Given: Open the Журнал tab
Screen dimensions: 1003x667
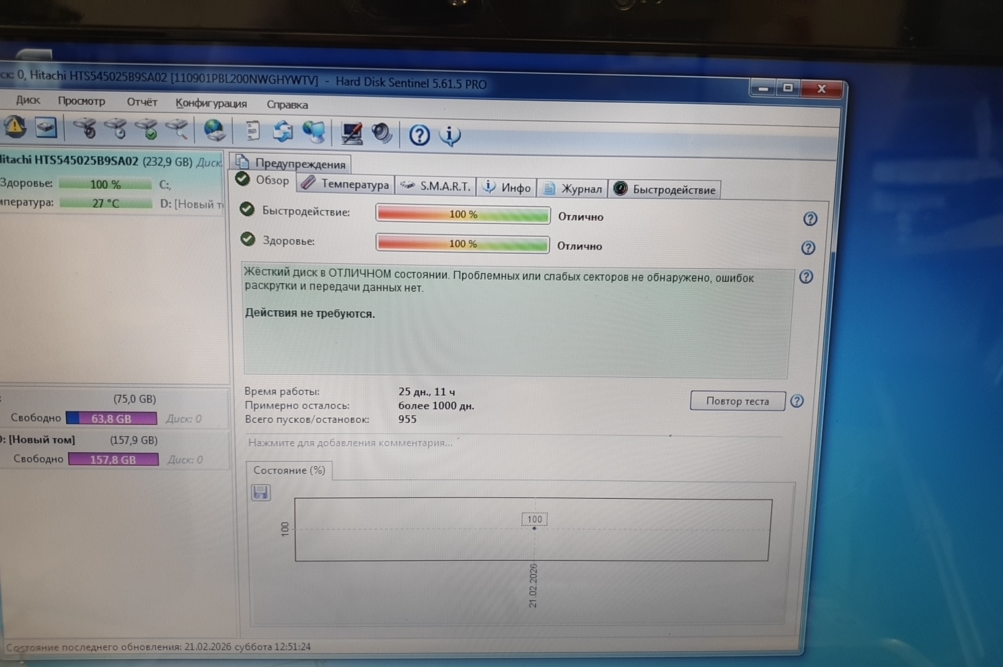Looking at the screenshot, I should (x=573, y=188).
